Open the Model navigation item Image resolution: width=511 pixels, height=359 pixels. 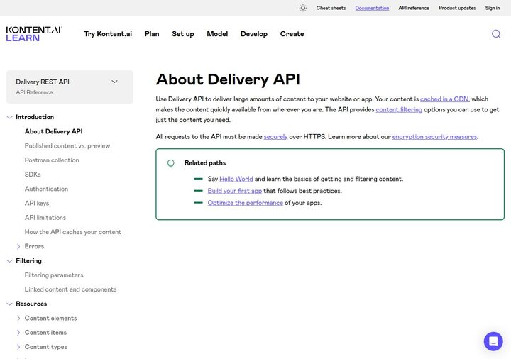click(217, 34)
